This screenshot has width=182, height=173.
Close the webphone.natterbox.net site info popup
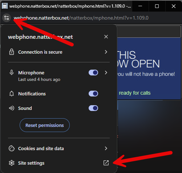[106, 37]
